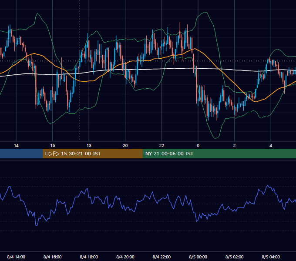296x261 pixels.
Task: Click the 20 hour axis label
Action: [x=125, y=146]
